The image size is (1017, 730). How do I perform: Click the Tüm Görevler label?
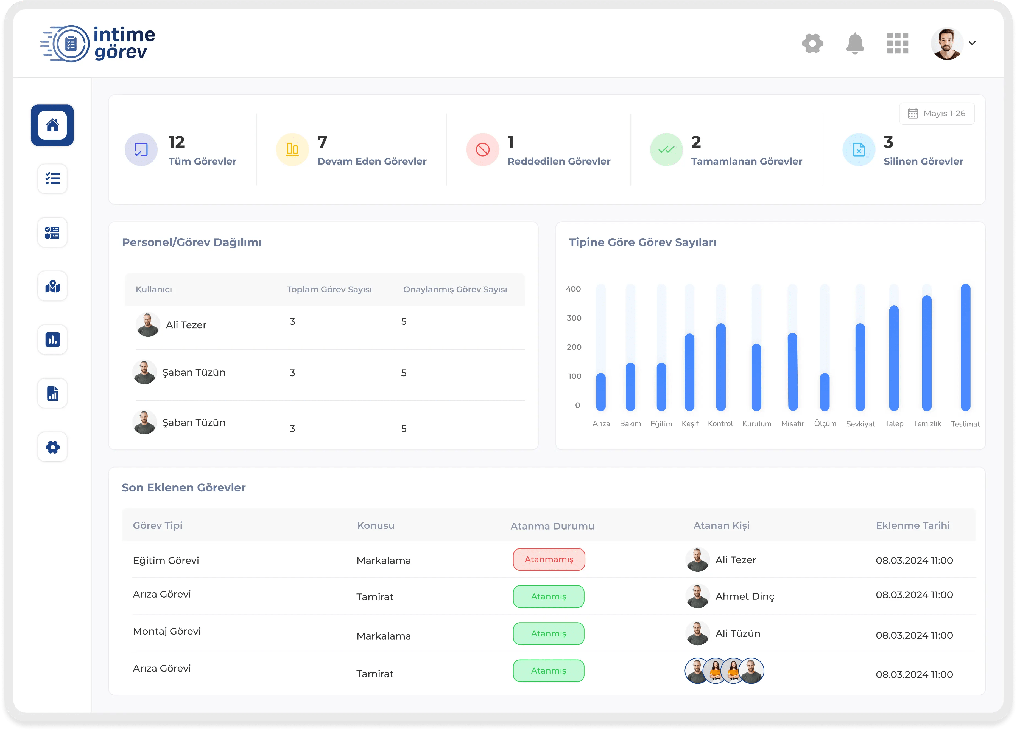point(202,161)
